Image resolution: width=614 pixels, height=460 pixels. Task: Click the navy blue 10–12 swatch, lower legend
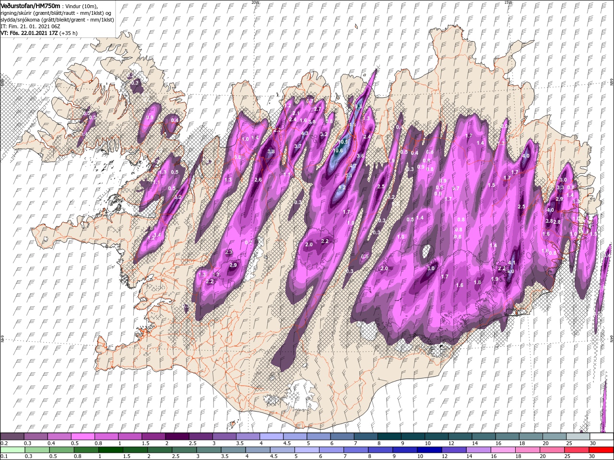coord(429,450)
